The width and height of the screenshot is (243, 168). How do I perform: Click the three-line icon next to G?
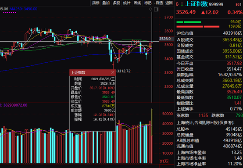(x=182, y=4)
